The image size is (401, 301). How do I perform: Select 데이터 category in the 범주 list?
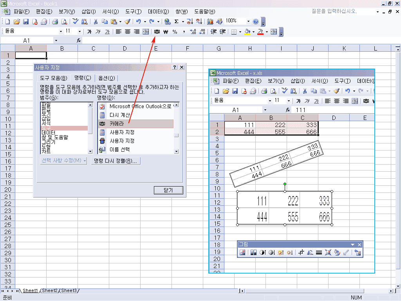[x=64, y=132]
